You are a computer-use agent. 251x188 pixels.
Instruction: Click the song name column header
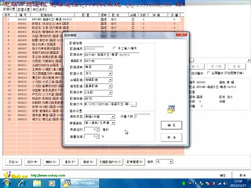point(53,15)
